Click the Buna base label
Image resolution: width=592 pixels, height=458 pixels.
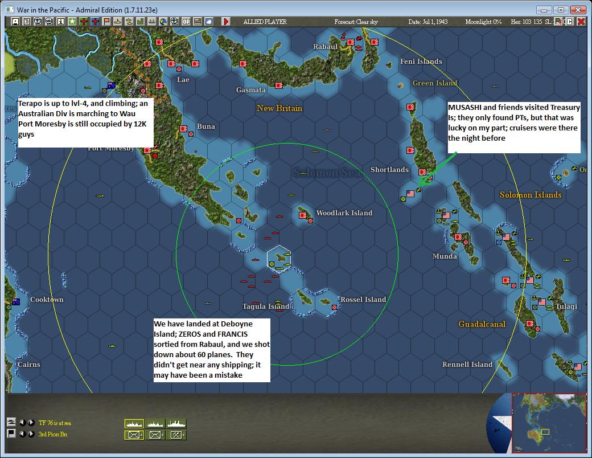tap(205, 126)
